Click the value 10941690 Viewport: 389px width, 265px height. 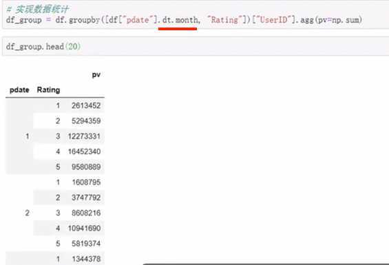[85, 228]
